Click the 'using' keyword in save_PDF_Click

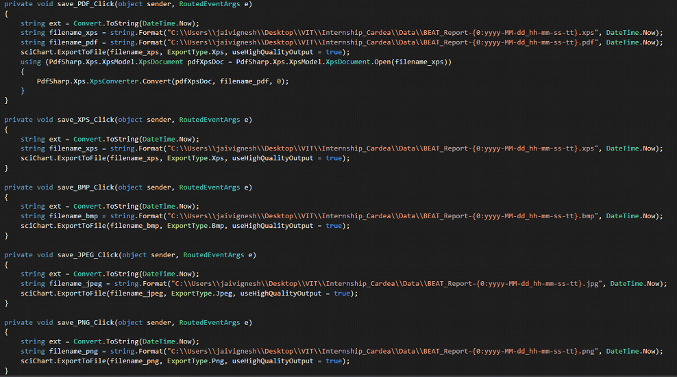pyautogui.click(x=31, y=62)
